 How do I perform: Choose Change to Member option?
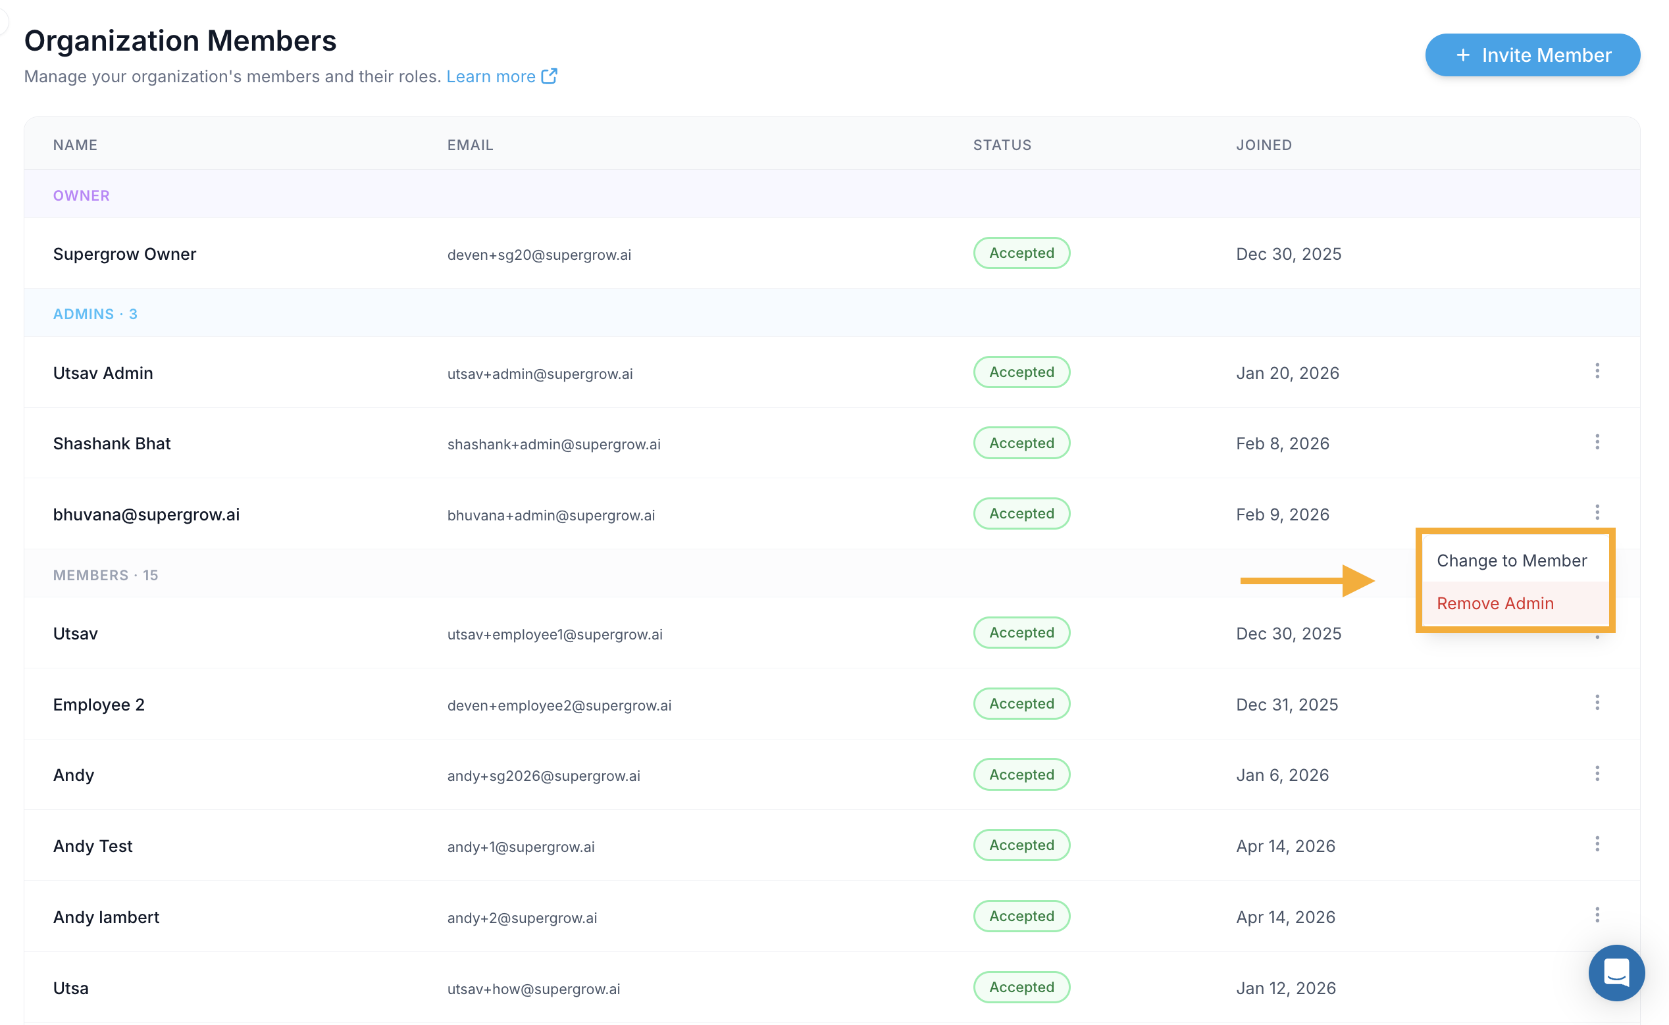[1511, 561]
